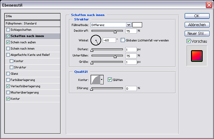
Task: Click the Deckkraft slider handle
Action: (x=115, y=32)
